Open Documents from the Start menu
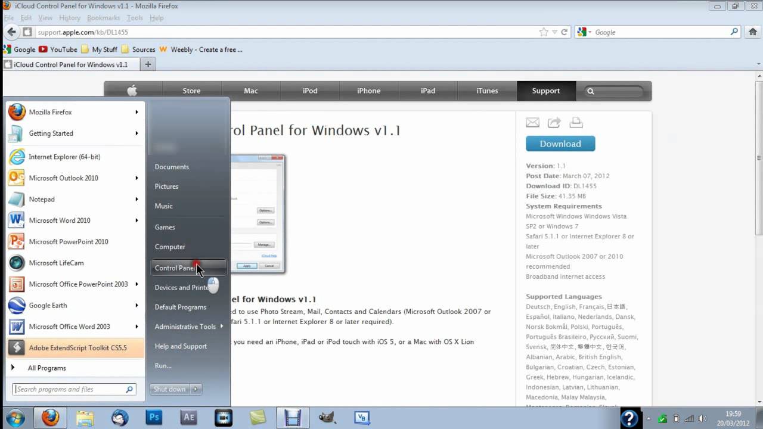 pos(188,167)
